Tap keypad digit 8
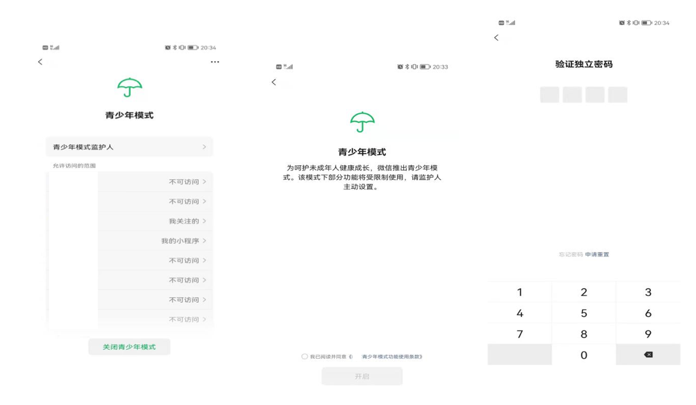The width and height of the screenshot is (696, 405). 583,334
